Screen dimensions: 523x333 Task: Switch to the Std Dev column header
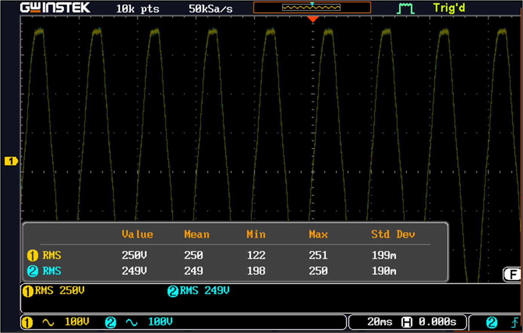(393, 234)
